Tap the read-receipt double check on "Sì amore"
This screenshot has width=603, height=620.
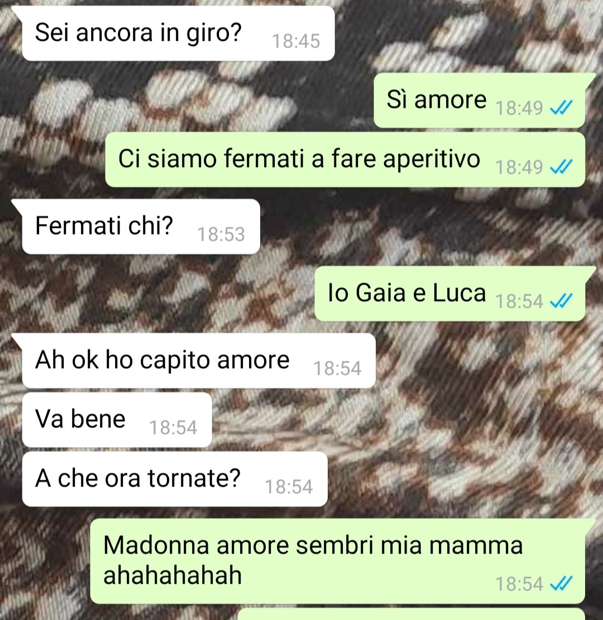coord(561,108)
